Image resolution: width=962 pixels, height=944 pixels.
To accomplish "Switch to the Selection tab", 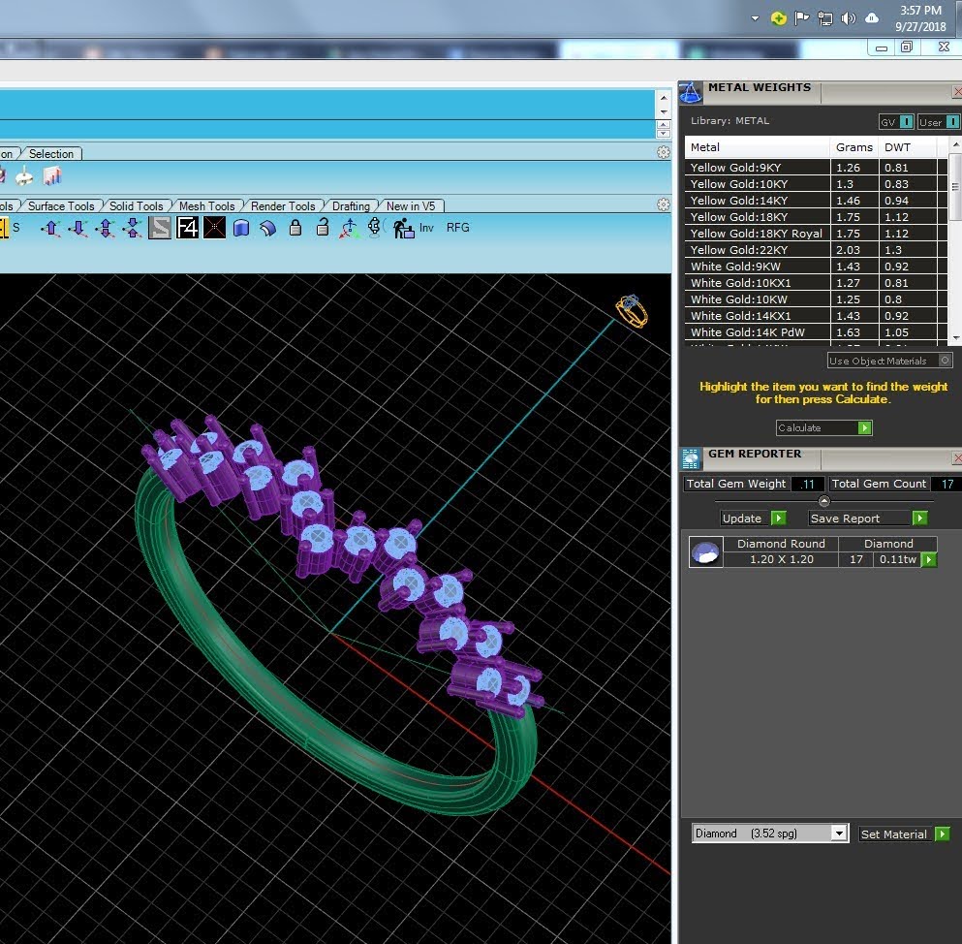I will tap(51, 154).
